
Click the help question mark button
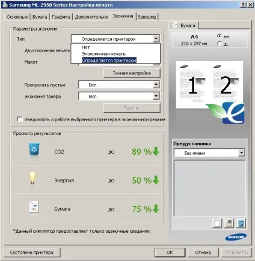pos(243,5)
